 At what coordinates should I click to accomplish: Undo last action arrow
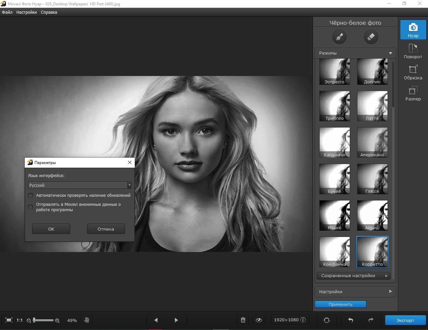[x=350, y=320]
